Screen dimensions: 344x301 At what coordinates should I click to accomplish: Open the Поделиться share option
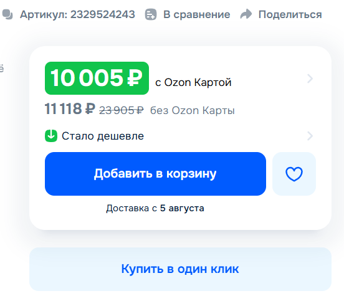click(x=290, y=15)
